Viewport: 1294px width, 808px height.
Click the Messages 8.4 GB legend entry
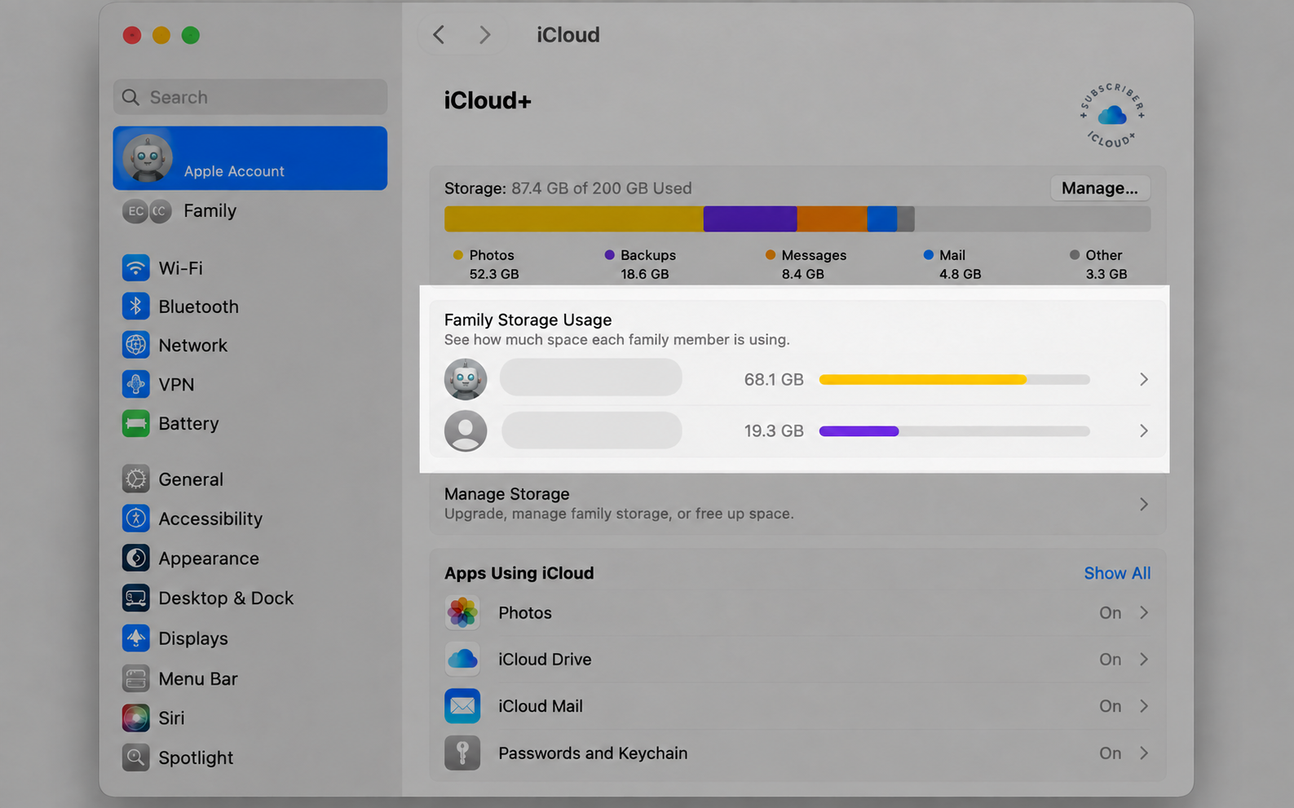pyautogui.click(x=806, y=264)
